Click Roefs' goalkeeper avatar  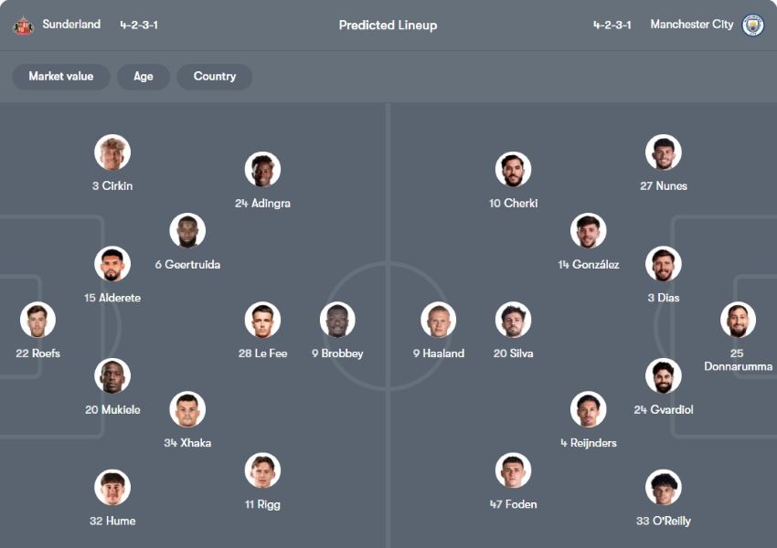38,320
